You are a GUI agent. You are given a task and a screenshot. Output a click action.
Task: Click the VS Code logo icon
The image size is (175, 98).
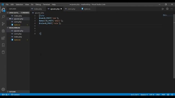(2, 4)
